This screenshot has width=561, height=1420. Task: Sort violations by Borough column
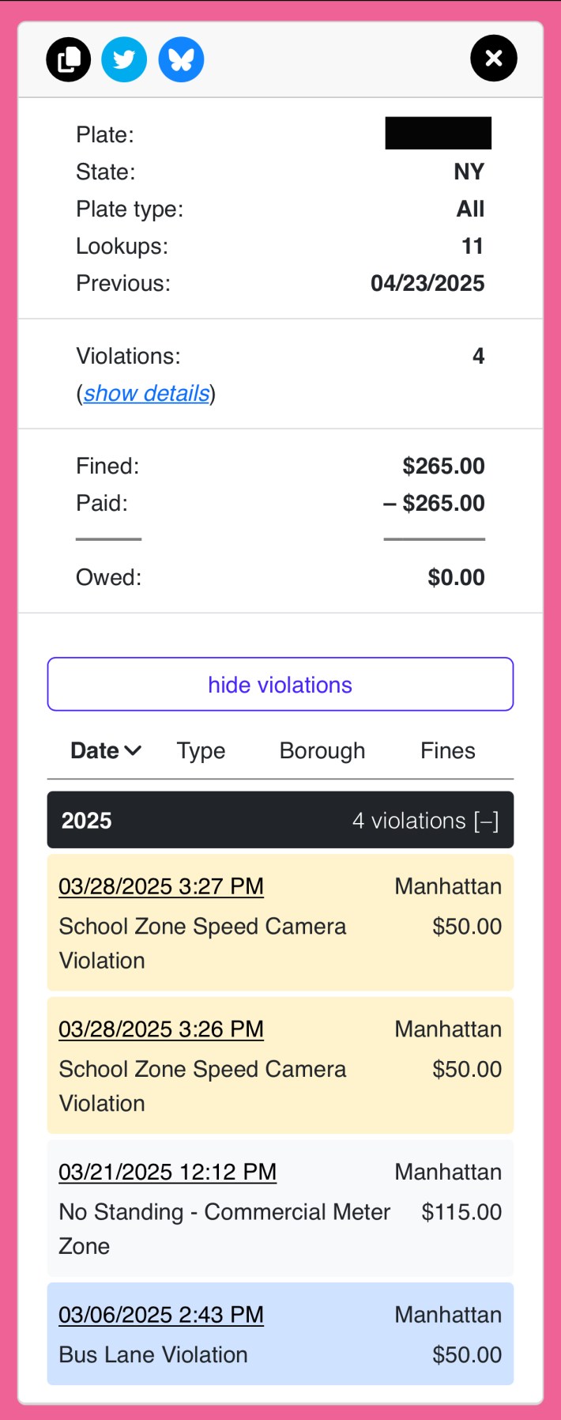(x=322, y=750)
